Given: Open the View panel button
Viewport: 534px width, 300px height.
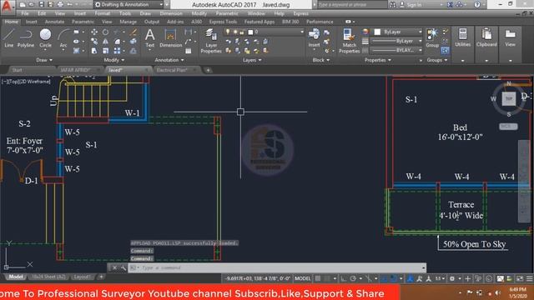Looking at the screenshot, I should [510, 37].
